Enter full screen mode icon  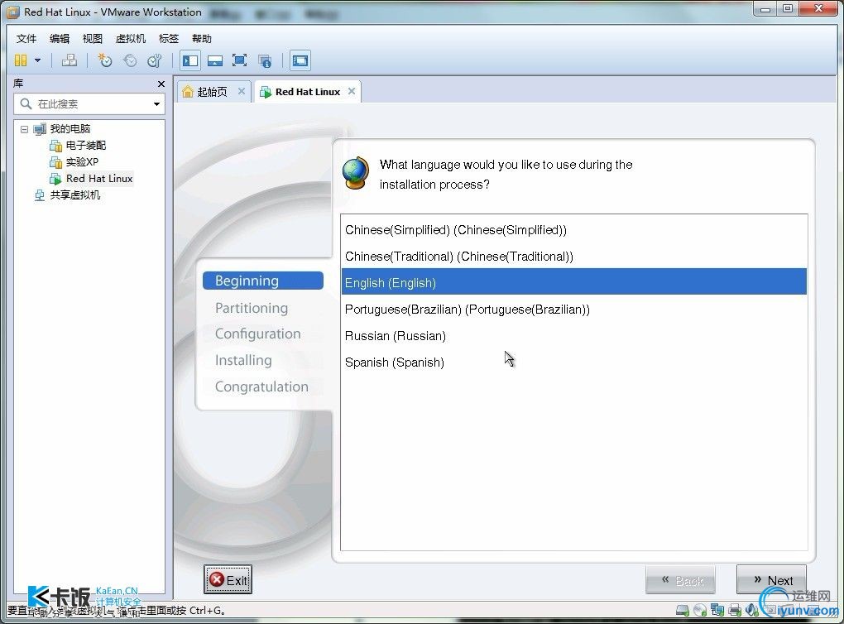point(239,60)
